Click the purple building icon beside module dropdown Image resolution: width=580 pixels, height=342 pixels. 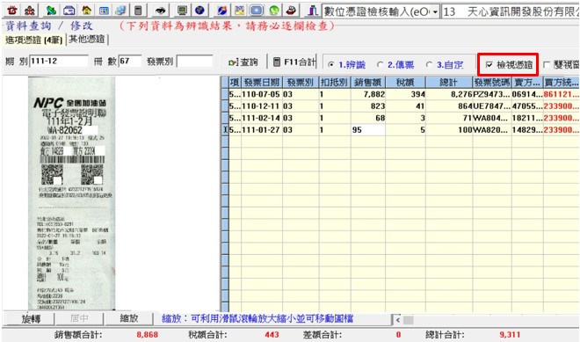(x=313, y=11)
